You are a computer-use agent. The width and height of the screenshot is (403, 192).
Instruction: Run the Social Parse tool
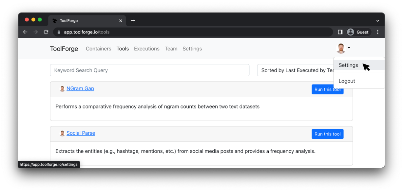[327, 134]
